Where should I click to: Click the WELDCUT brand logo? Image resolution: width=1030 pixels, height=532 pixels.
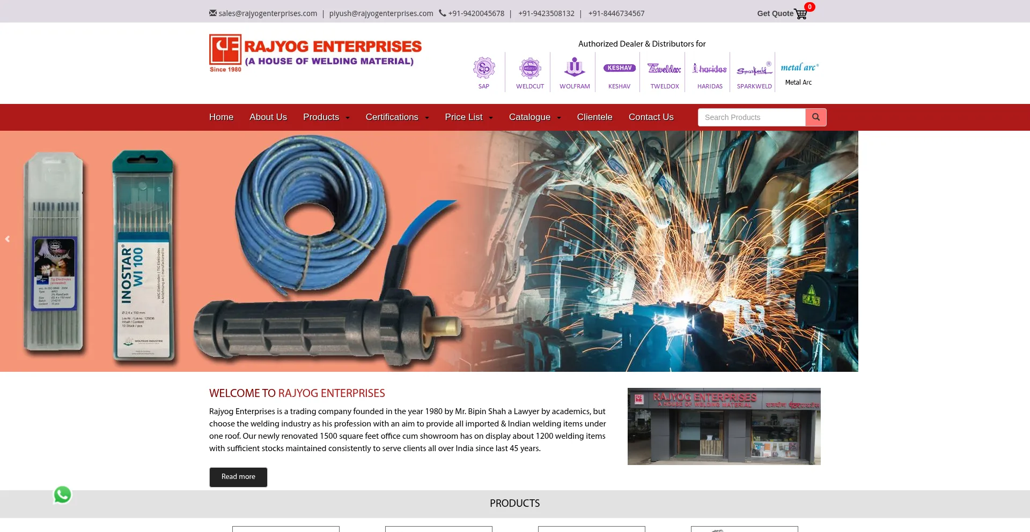click(x=530, y=68)
